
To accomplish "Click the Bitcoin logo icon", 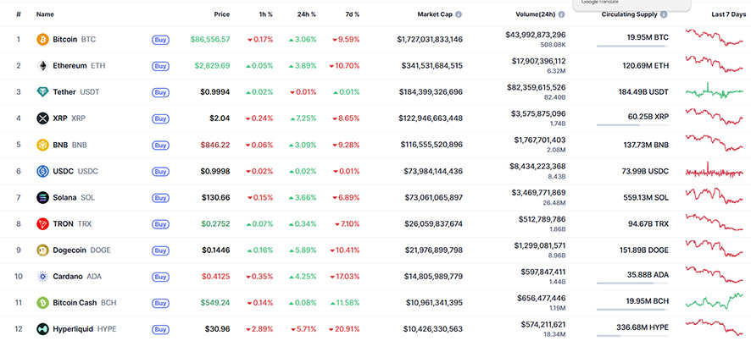I will [x=42, y=40].
